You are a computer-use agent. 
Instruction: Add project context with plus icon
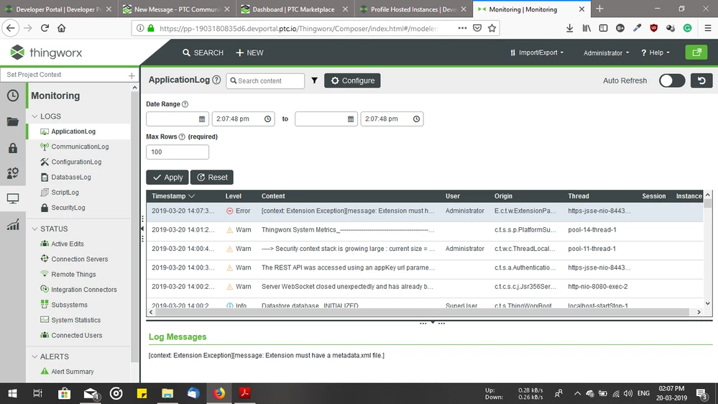[x=132, y=75]
